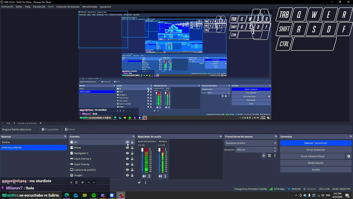Delete the transition with the trash icon

[x=269, y=156]
